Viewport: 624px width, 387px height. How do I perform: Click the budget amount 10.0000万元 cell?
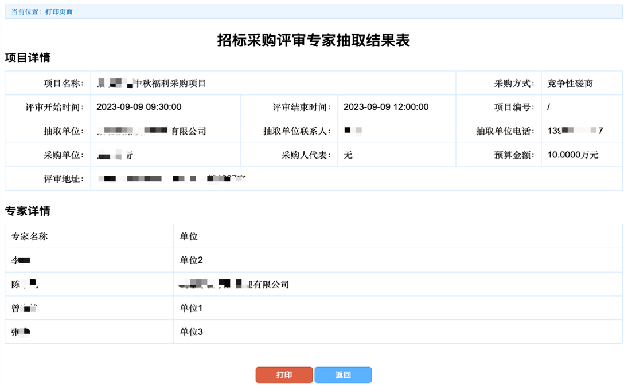(573, 155)
